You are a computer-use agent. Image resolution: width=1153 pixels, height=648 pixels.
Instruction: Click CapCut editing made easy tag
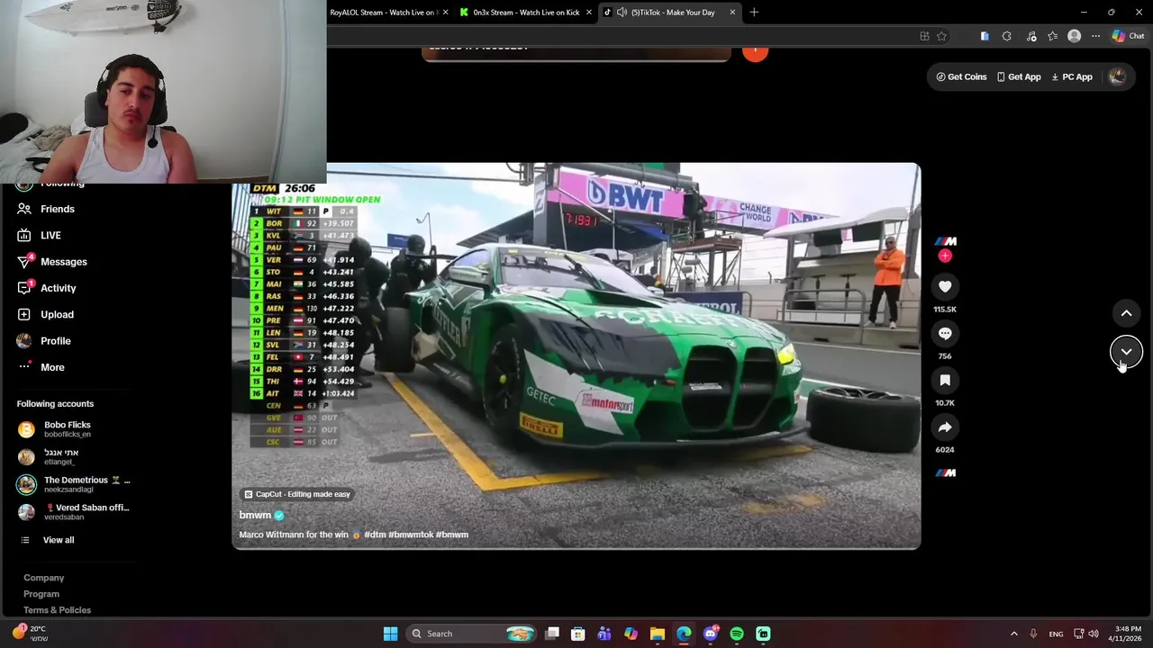click(297, 494)
